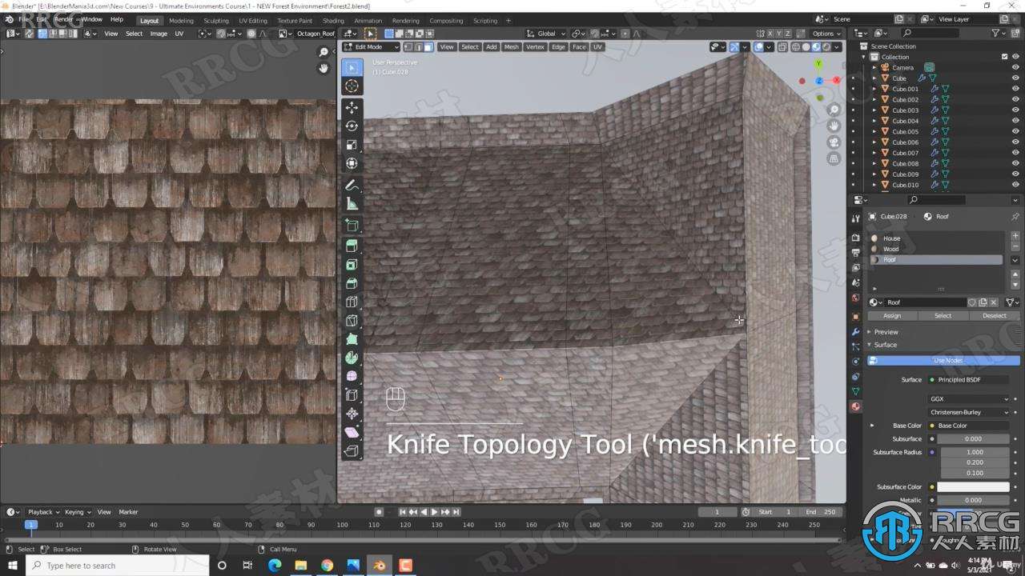
Task: Click the Use Nodes button
Action: (943, 360)
